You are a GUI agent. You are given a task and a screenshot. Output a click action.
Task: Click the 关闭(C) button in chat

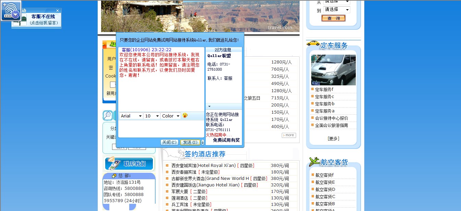pyautogui.click(x=169, y=142)
